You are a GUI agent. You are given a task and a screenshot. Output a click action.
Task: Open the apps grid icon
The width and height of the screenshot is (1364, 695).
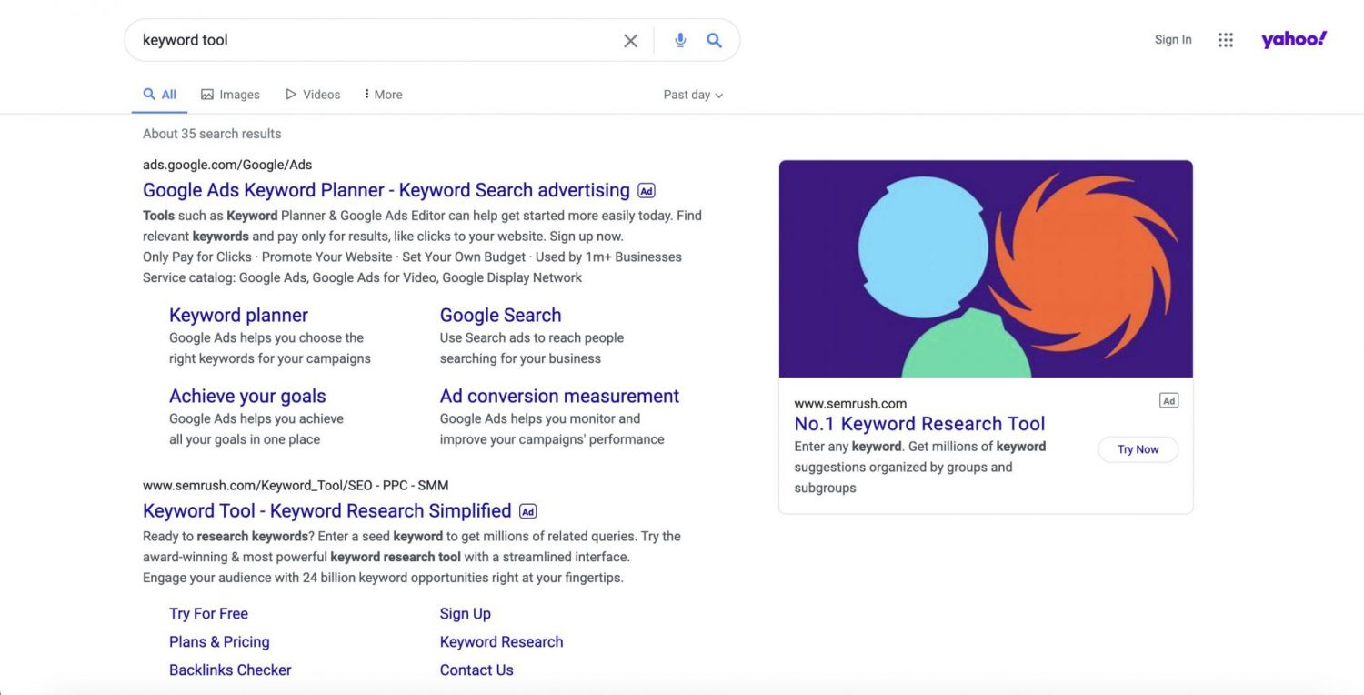click(1226, 40)
